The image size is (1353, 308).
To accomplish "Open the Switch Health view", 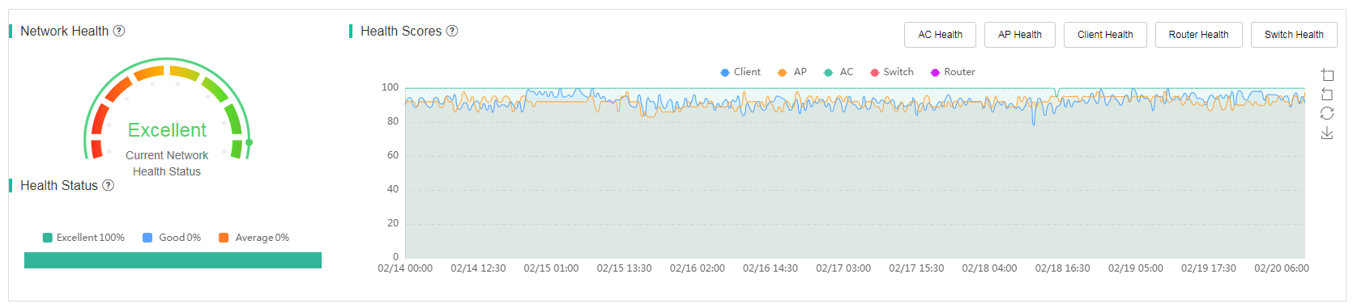I will (x=1294, y=35).
